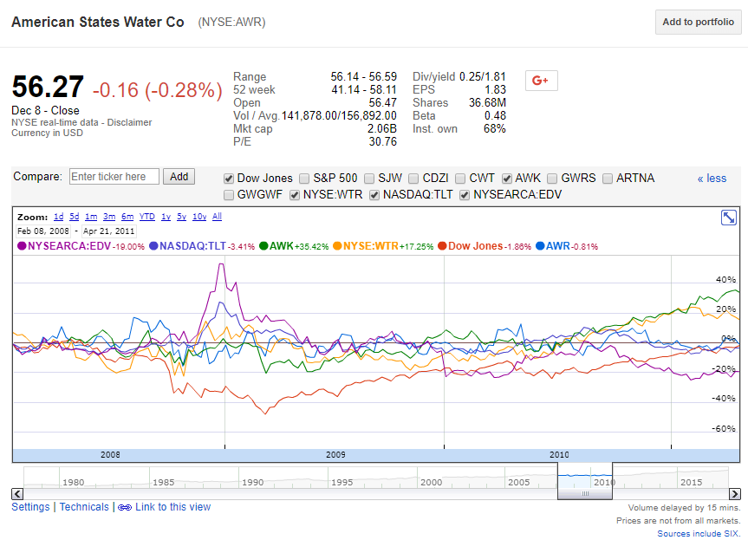Click the 1990 mark on the overview timeline
This screenshot has width=748, height=553.
[x=253, y=483]
